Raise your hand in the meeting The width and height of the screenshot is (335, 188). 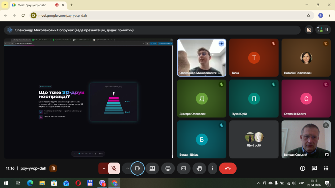click(x=199, y=168)
